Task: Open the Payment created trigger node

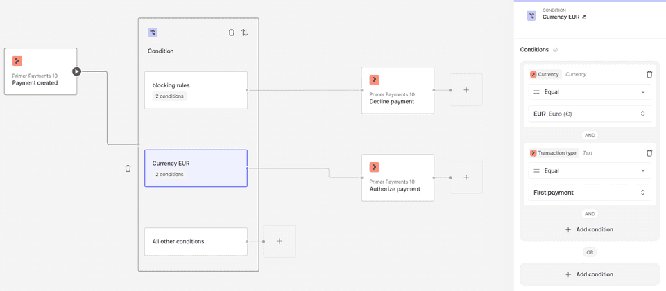Action: tap(40, 71)
